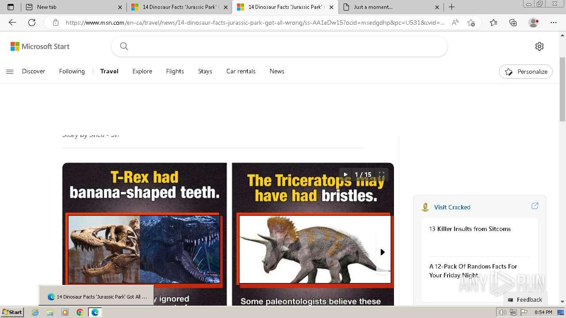Click the Microsoft Start logo

tap(40, 46)
